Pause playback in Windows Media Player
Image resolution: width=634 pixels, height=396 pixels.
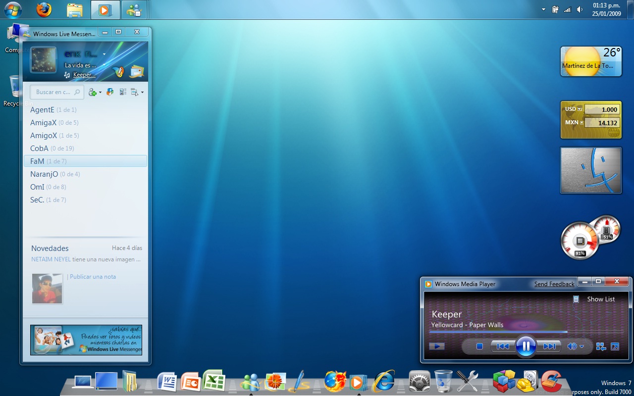click(x=526, y=346)
